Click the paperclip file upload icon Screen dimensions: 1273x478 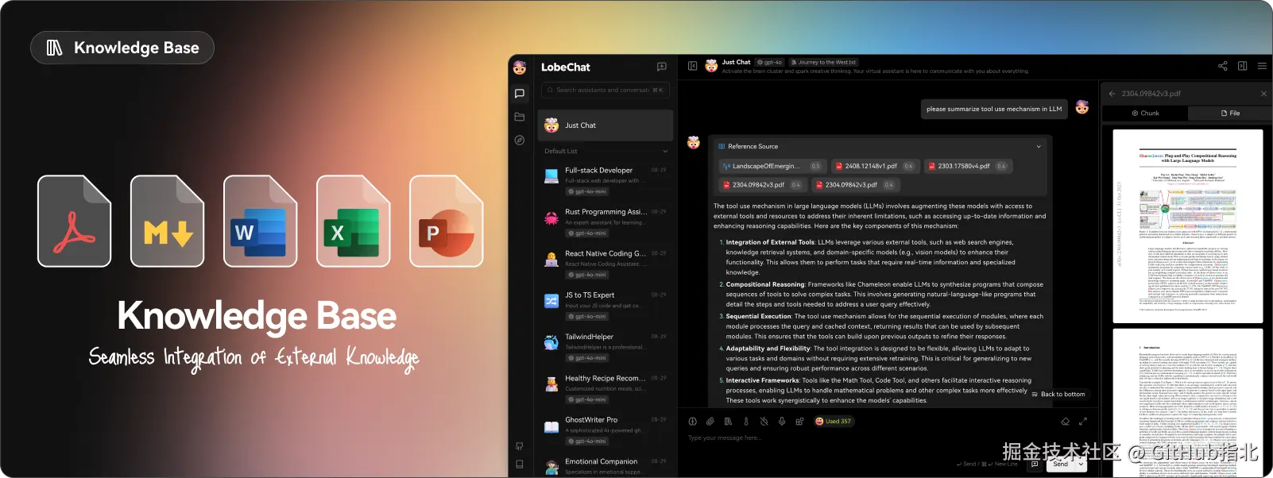pyautogui.click(x=710, y=422)
